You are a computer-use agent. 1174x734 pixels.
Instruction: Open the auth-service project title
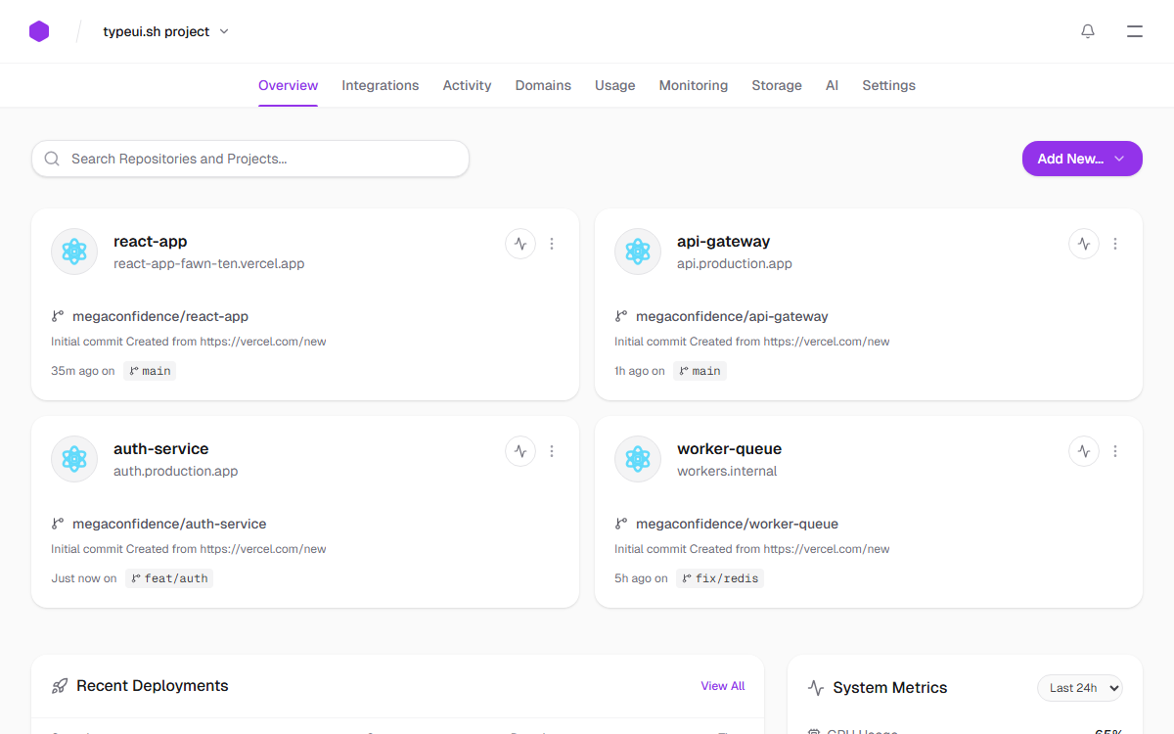pos(161,448)
